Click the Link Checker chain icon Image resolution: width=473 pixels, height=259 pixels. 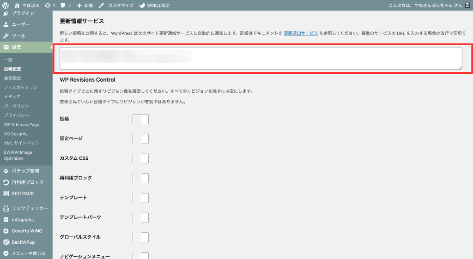point(6,208)
